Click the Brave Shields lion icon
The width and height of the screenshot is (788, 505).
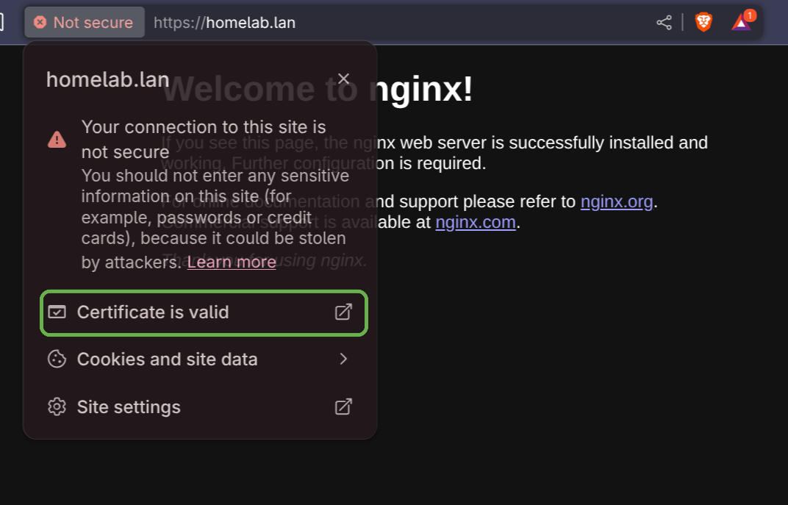pyautogui.click(x=703, y=23)
